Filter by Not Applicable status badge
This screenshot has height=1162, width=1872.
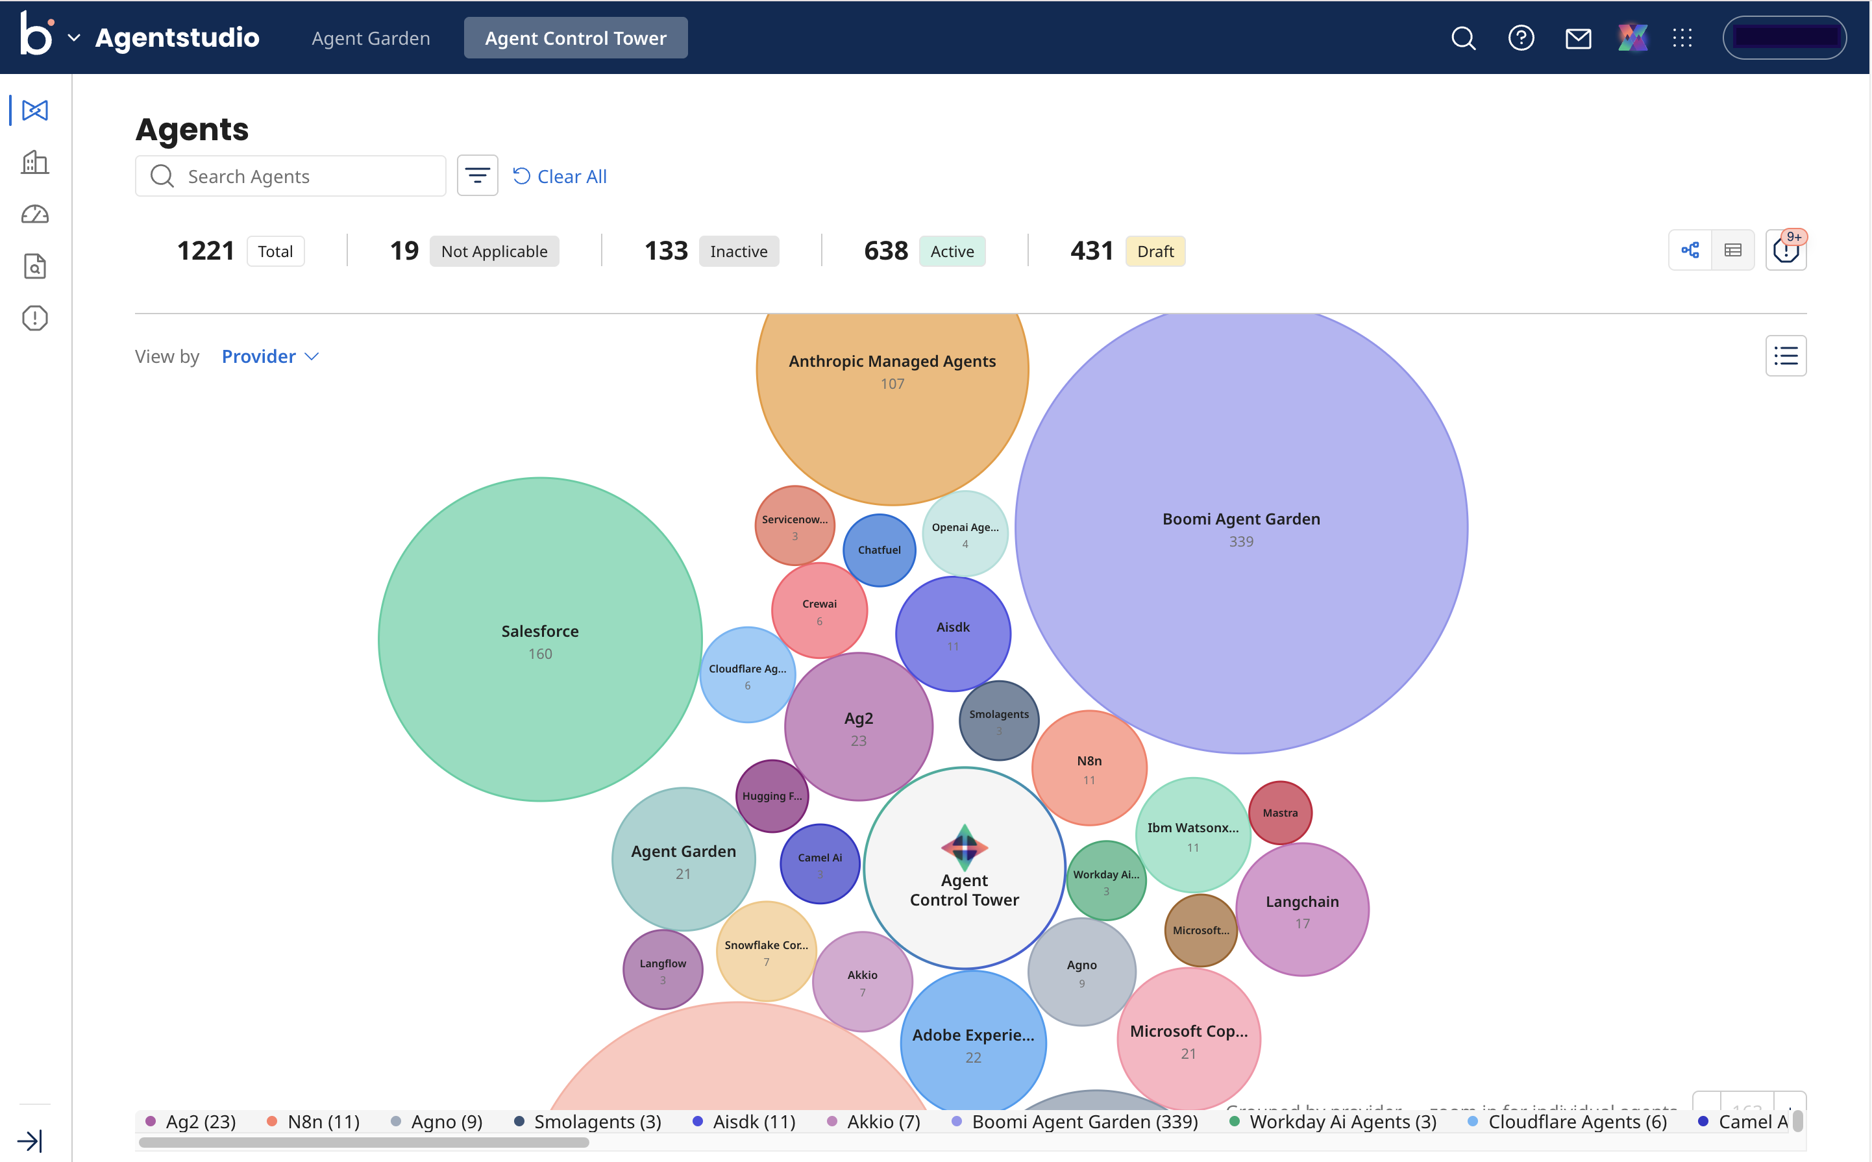point(494,251)
